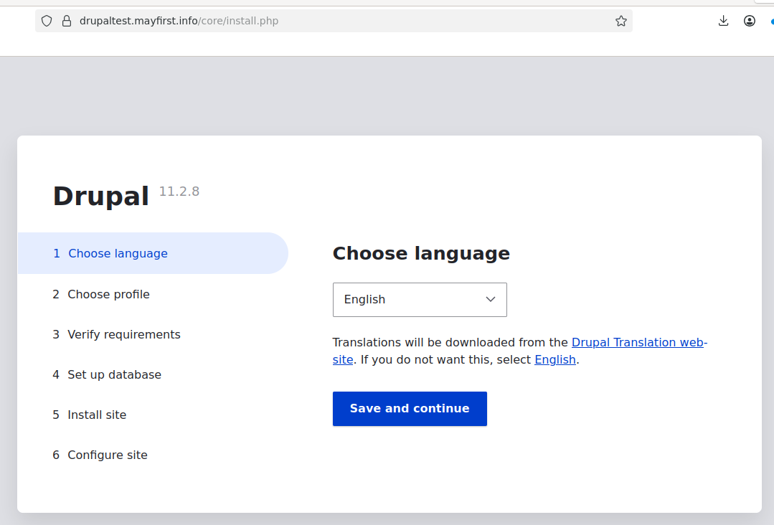Viewport: 774px width, 525px height.
Task: Select step 2 Choose profile
Action: 101,294
